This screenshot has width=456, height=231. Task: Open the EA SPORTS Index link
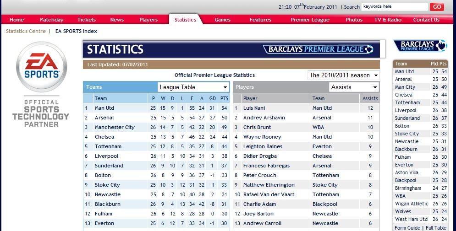(76, 31)
